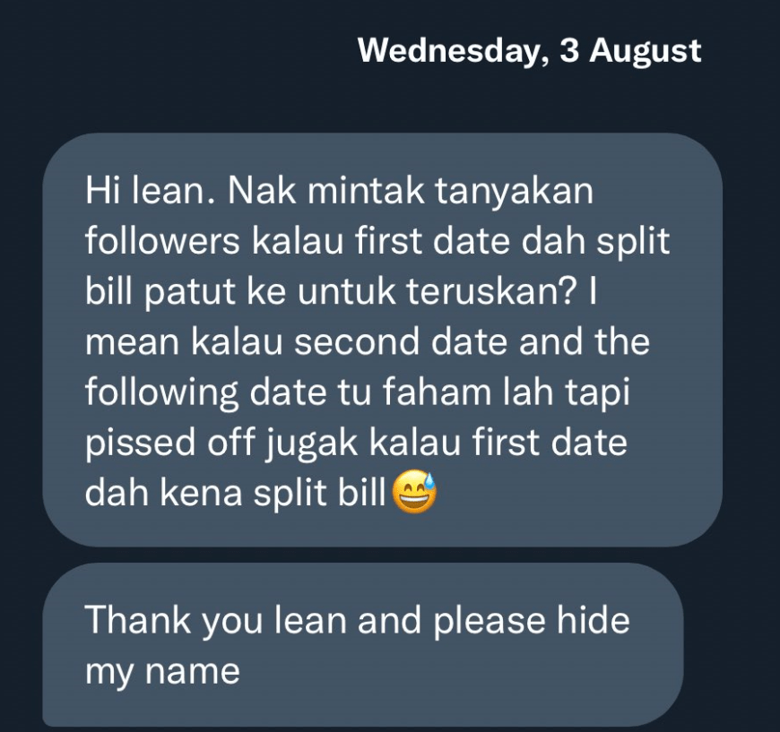
Task: Tap the Wednesday, 3 August date header
Action: click(529, 51)
